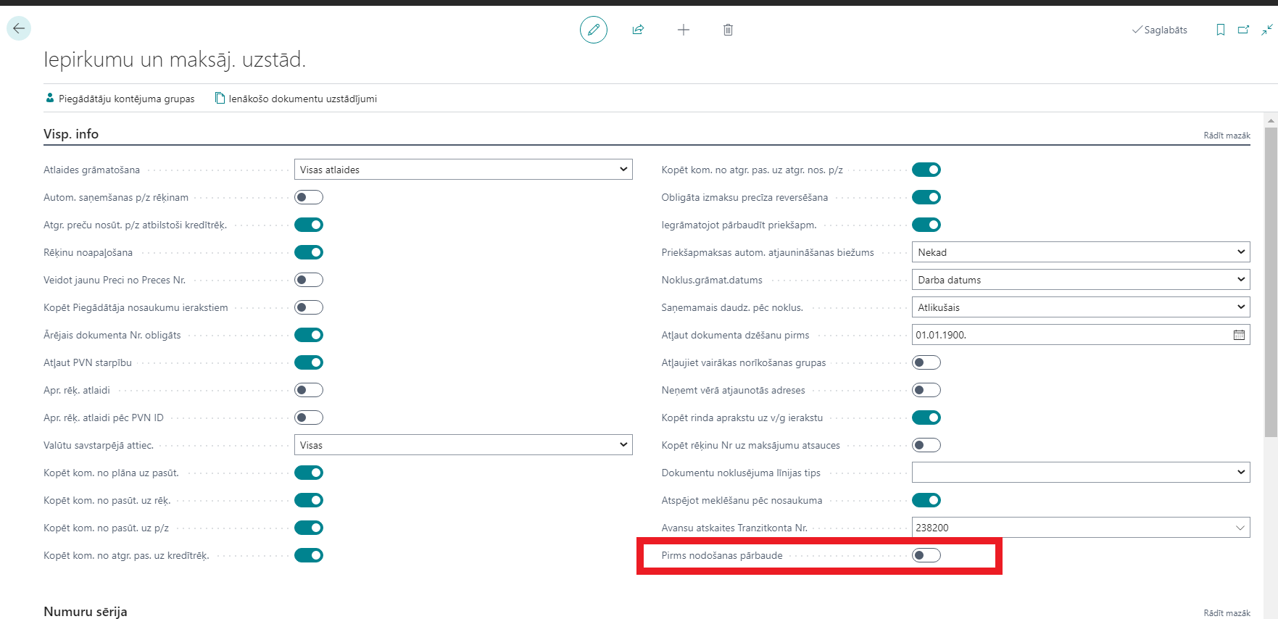Click the collapse page arrows icon
The image size is (1278, 619).
1266,30
